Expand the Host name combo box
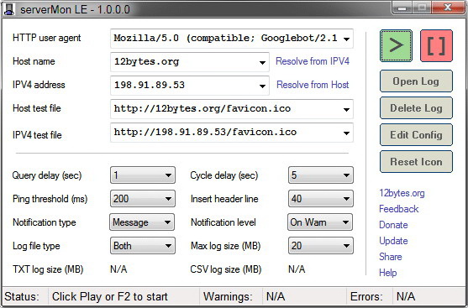468x308 pixels. coord(262,62)
